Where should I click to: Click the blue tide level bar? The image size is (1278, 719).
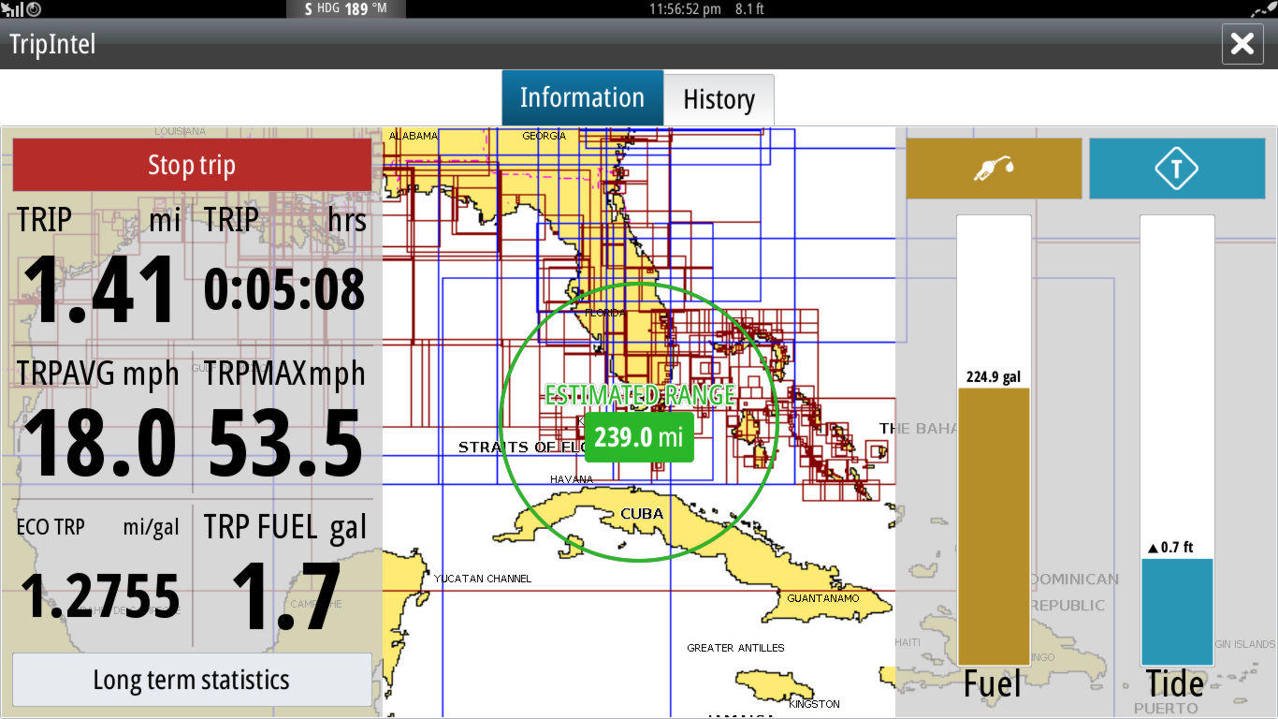point(1177,611)
